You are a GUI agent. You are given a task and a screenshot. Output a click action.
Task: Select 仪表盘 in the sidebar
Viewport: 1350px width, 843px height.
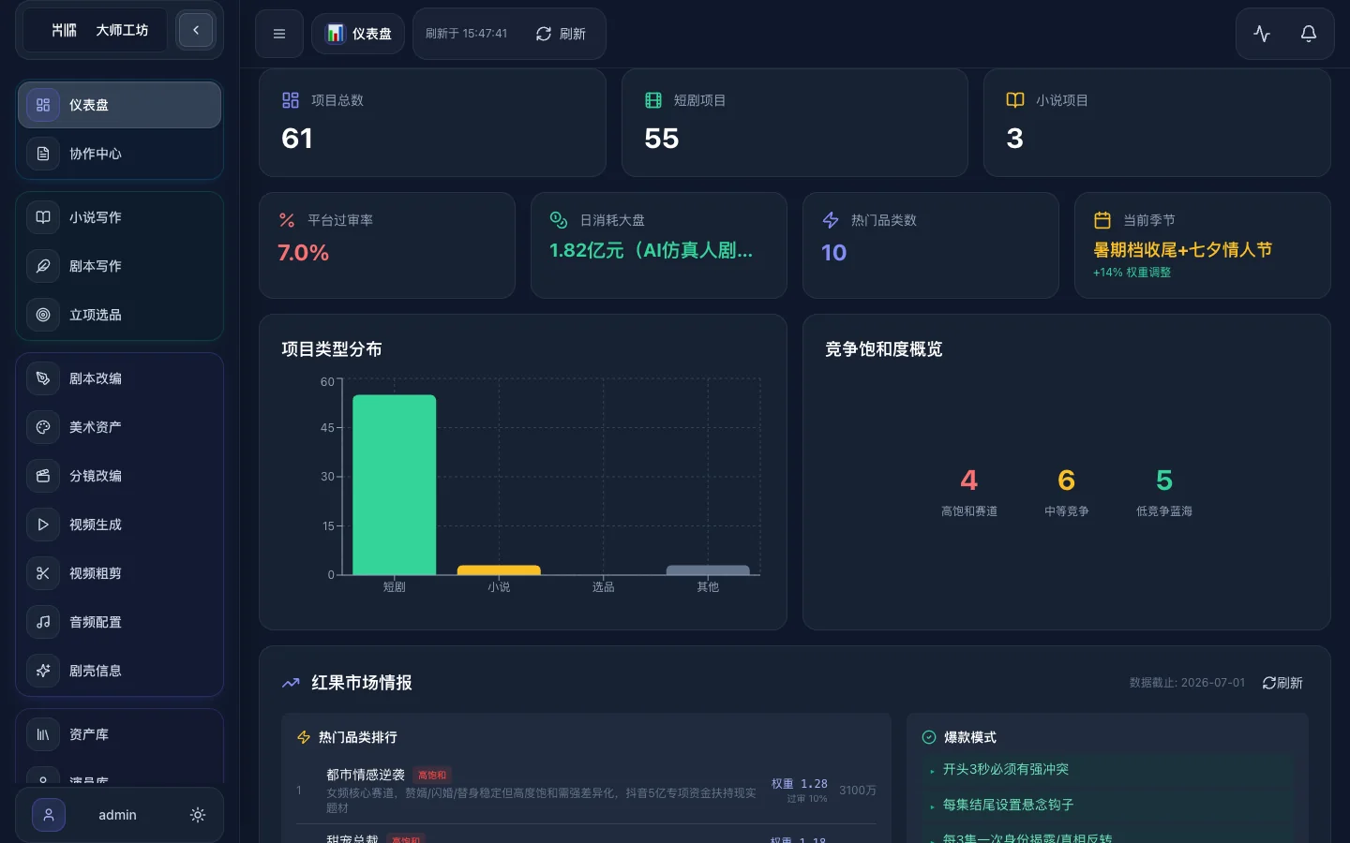[119, 105]
